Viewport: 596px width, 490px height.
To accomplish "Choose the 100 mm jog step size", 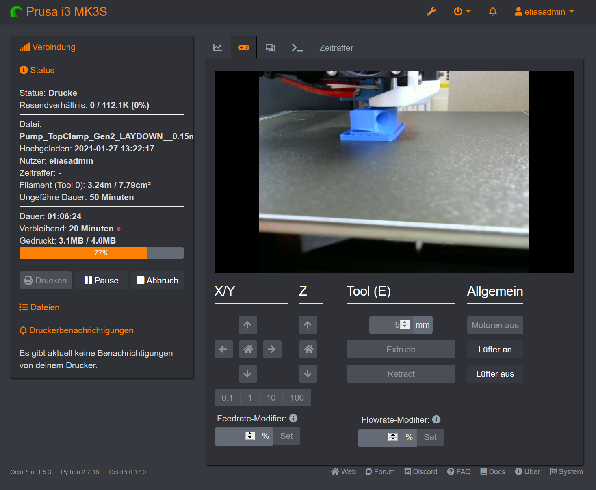I will click(x=297, y=398).
